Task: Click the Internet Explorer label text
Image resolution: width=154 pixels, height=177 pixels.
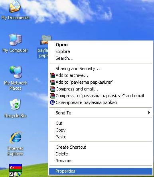Action: [x=16, y=151]
